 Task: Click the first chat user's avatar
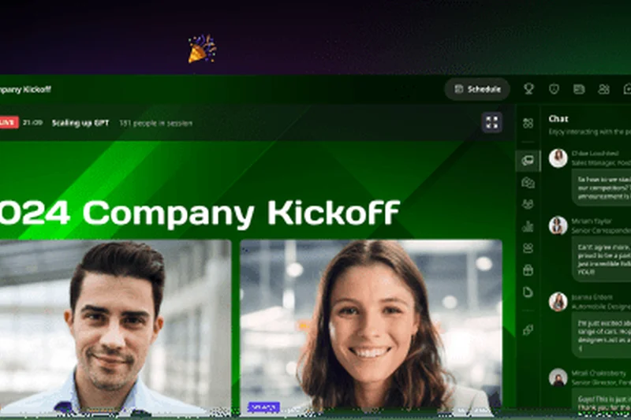tap(558, 158)
